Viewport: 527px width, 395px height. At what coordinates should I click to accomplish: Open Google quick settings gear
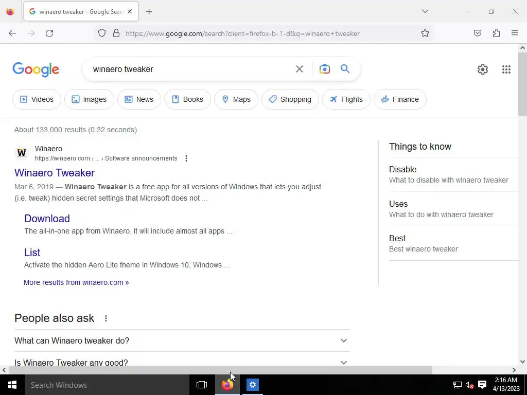(x=482, y=69)
